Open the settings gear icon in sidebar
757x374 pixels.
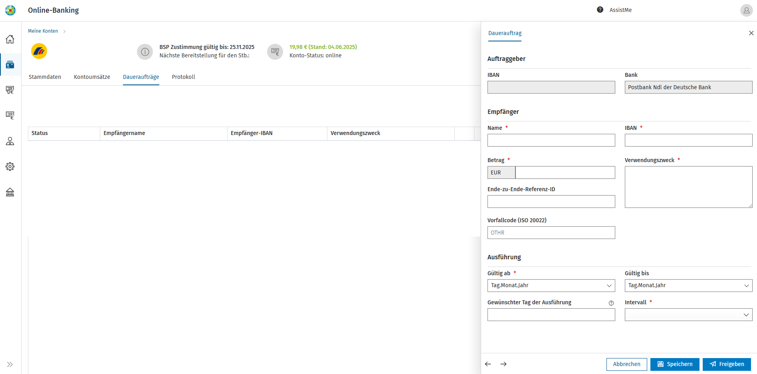pyautogui.click(x=10, y=166)
